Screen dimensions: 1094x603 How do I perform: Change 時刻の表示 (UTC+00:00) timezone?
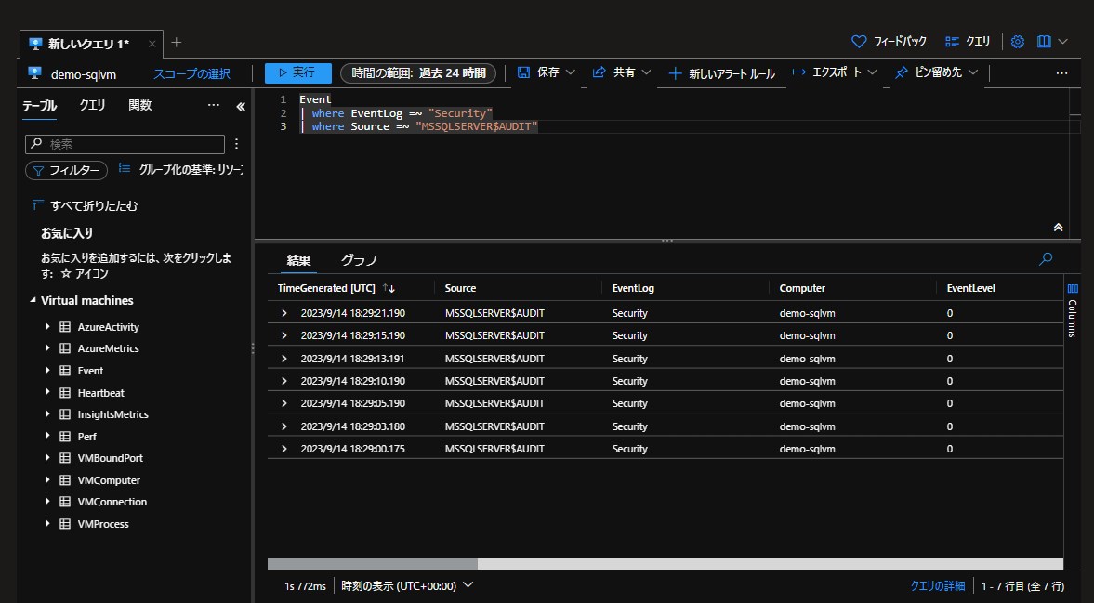(407, 585)
